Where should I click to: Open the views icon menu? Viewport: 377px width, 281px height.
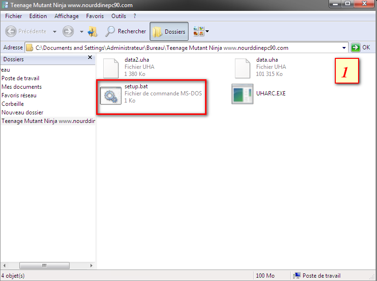click(x=198, y=31)
